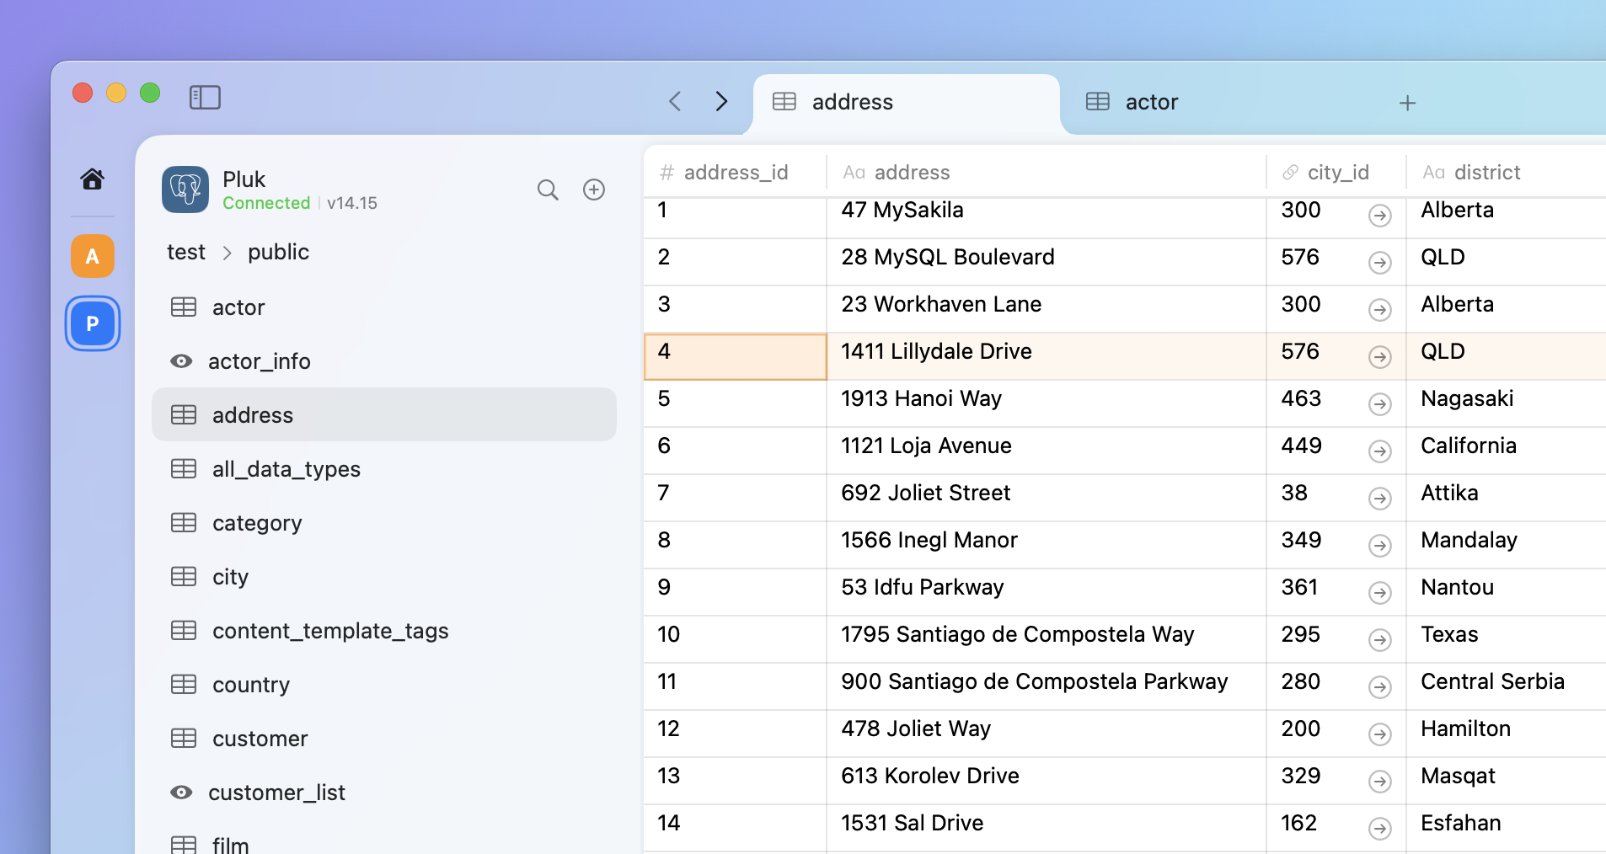Click the back navigation arrow
The image size is (1606, 854).
pos(674,100)
